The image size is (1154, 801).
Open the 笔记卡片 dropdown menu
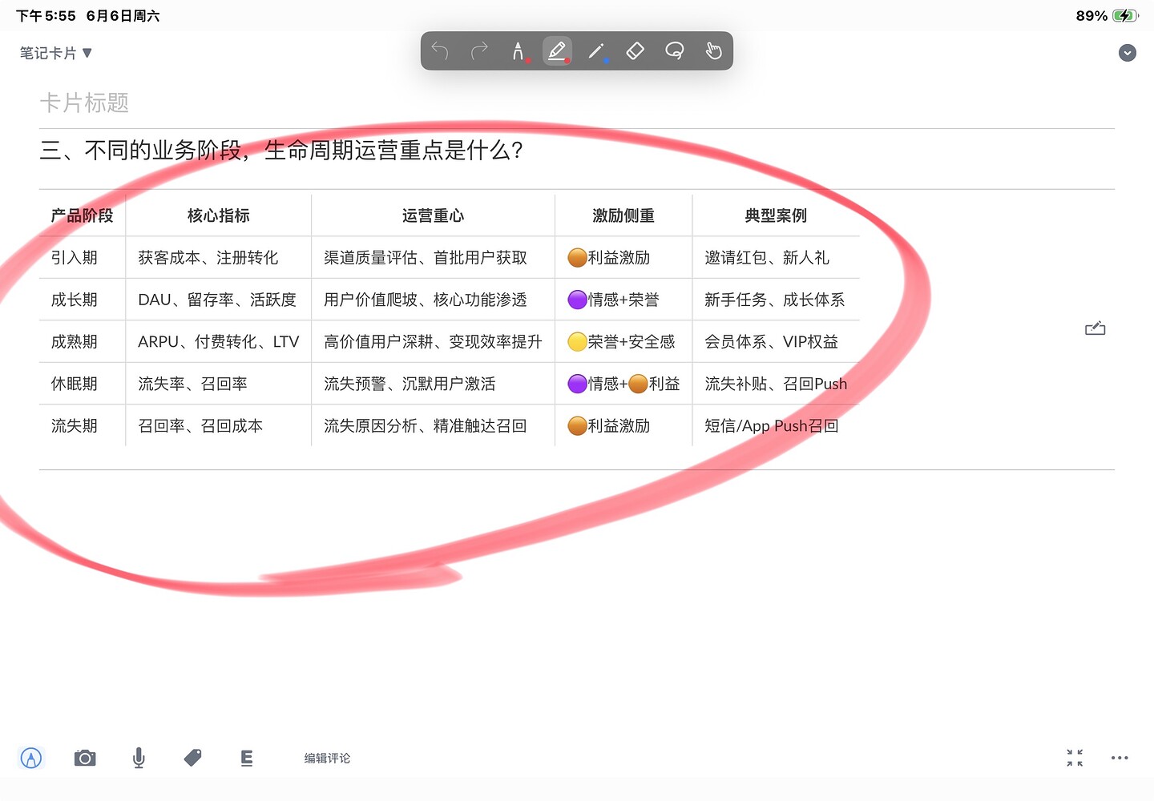pos(56,53)
